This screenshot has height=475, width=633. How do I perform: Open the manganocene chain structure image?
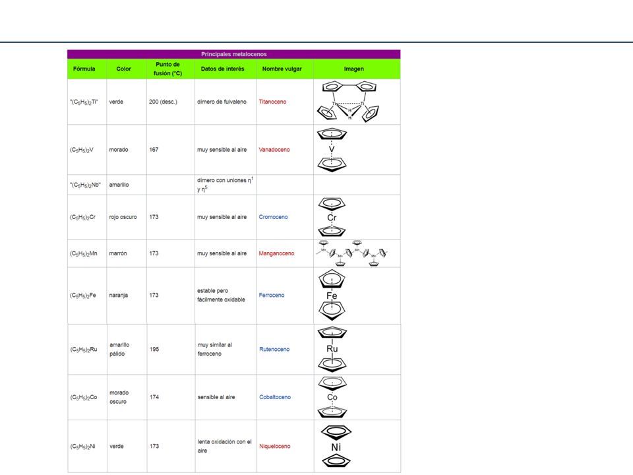[352, 253]
